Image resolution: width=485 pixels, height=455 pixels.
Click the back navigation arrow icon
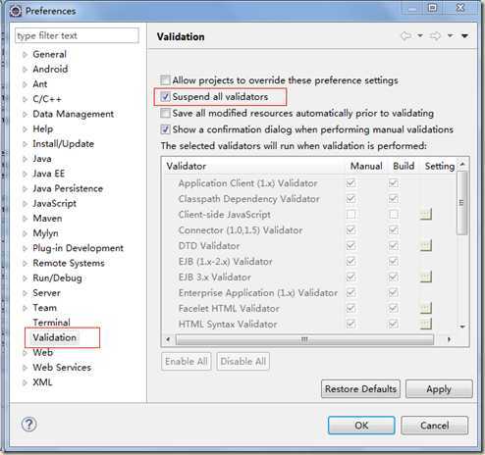click(x=406, y=35)
